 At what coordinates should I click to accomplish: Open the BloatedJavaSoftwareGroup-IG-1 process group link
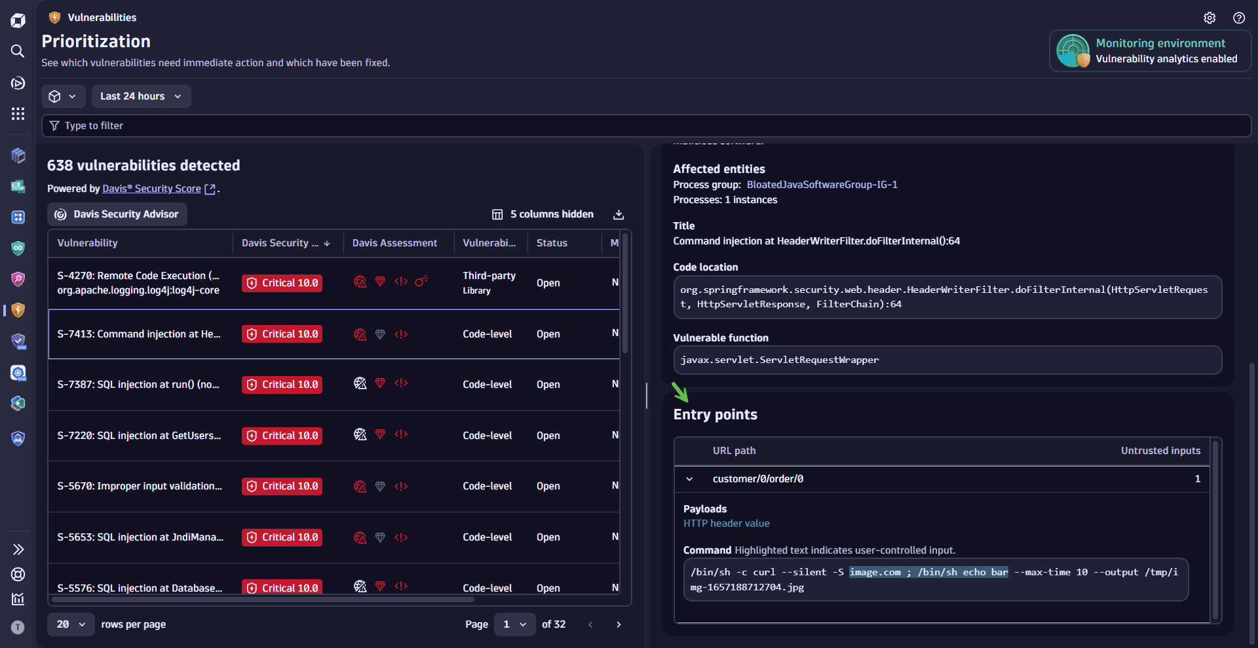(x=822, y=185)
